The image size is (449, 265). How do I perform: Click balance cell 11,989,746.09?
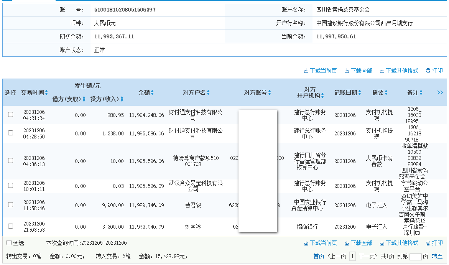click(x=146, y=206)
